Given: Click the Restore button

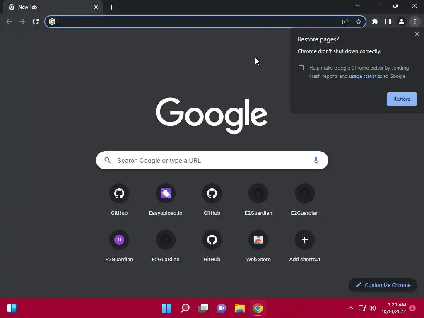Looking at the screenshot, I should coord(402,99).
